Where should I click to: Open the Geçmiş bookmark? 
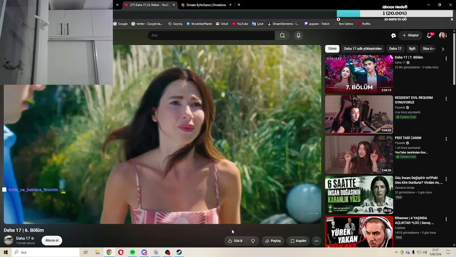pos(175,24)
